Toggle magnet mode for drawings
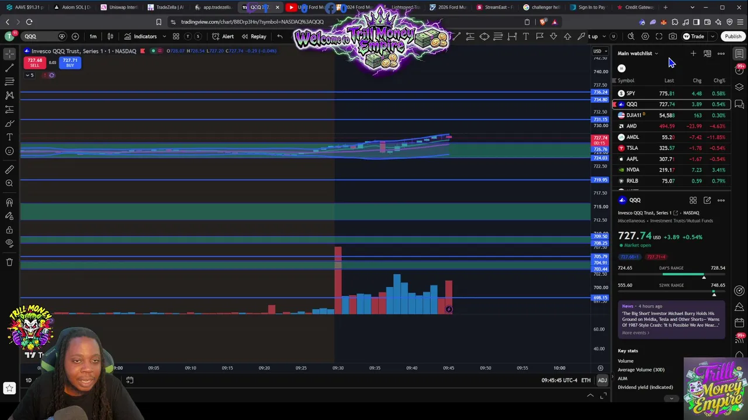This screenshot has width=748, height=420. pos(9,202)
